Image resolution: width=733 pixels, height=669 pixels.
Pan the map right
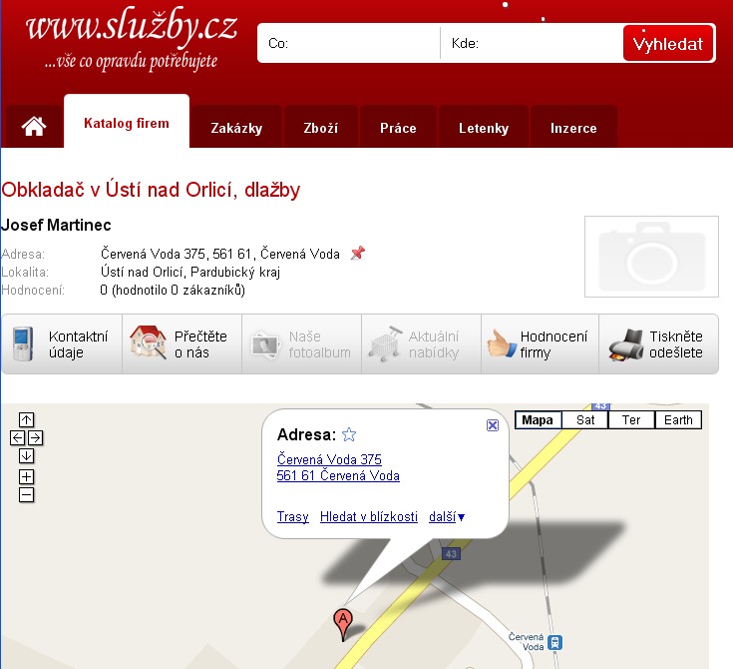(36, 437)
